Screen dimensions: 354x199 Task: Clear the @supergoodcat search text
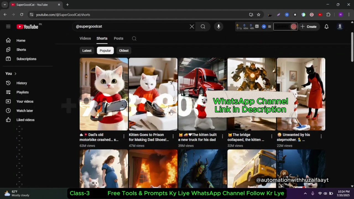[192, 27]
